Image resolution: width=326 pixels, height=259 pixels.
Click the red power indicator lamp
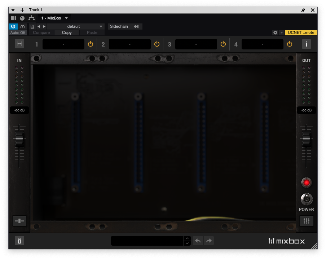coord(307,183)
